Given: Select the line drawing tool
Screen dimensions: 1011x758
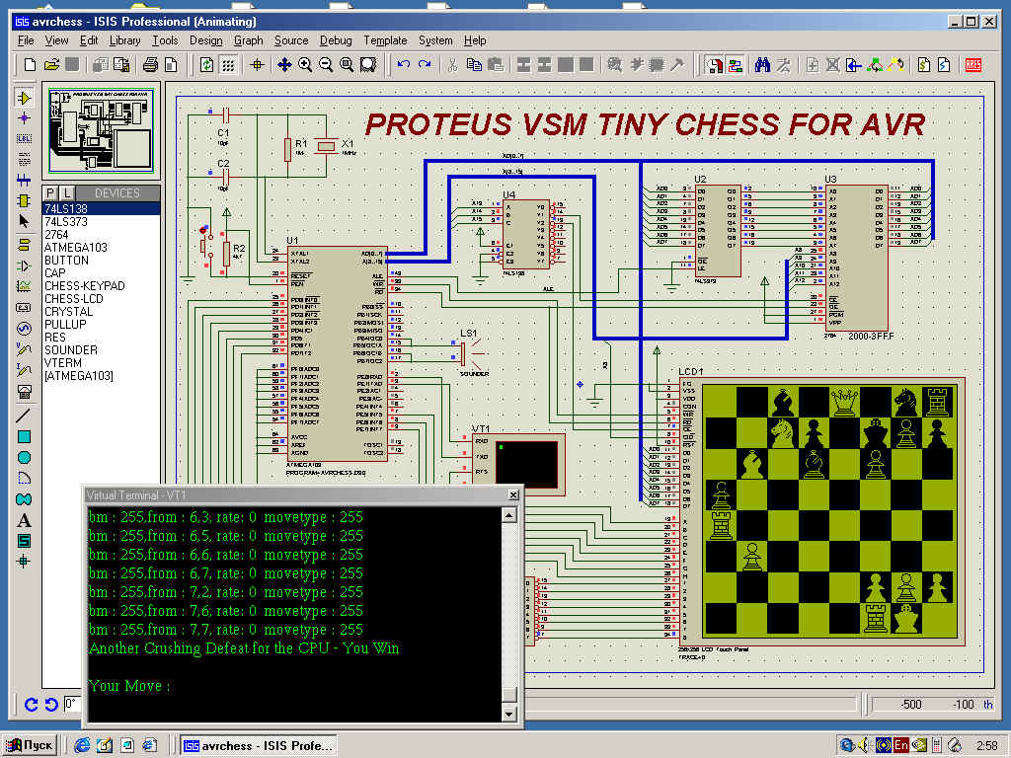Looking at the screenshot, I should 25,417.
